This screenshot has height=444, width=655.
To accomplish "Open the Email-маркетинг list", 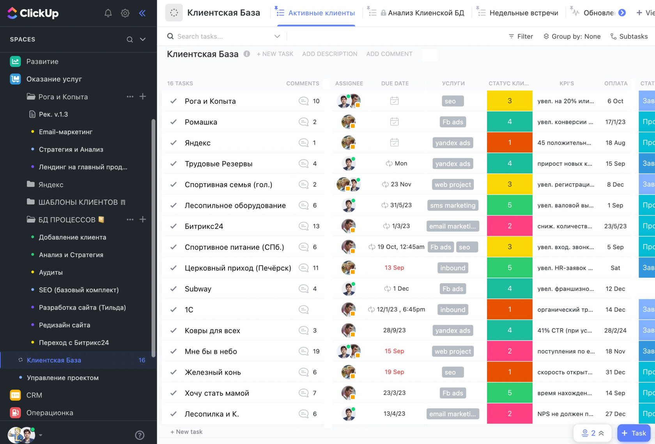I will tap(65, 132).
